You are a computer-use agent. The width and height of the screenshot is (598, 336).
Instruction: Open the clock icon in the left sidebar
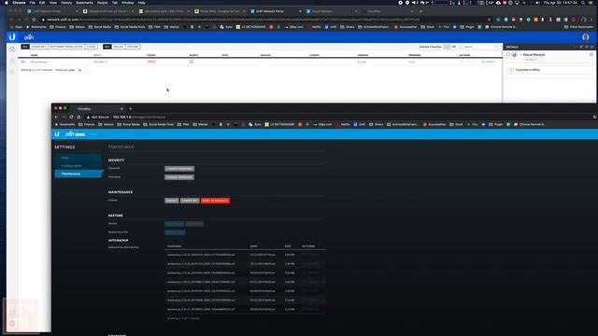tap(12, 49)
